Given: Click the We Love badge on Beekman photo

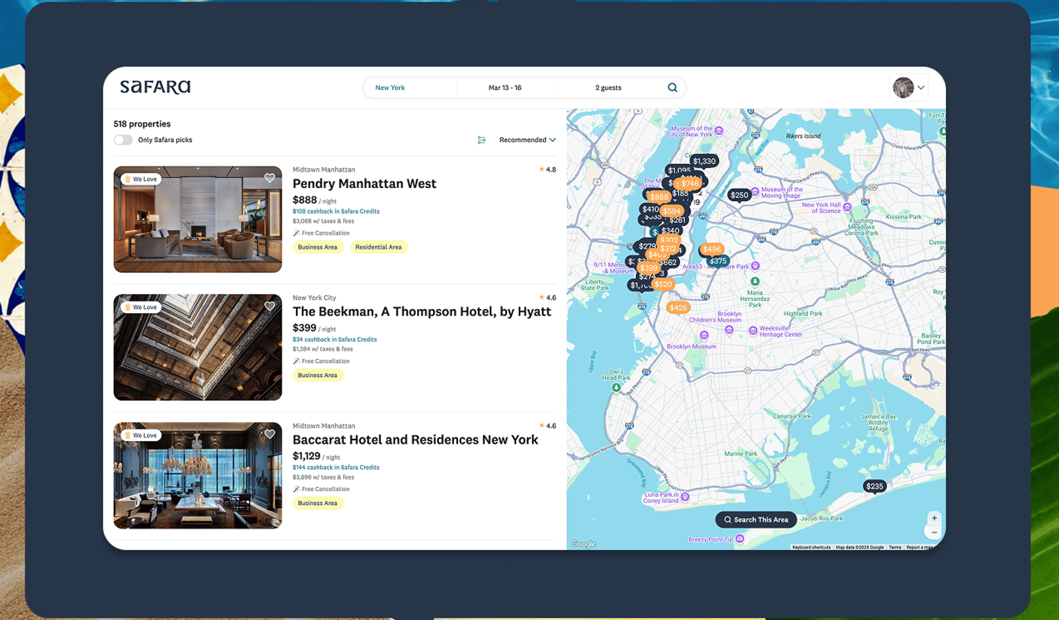Looking at the screenshot, I should pos(141,307).
